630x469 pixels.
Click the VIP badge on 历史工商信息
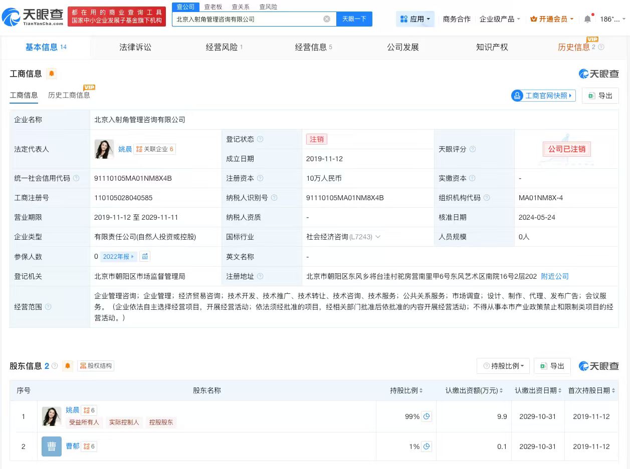click(x=89, y=87)
